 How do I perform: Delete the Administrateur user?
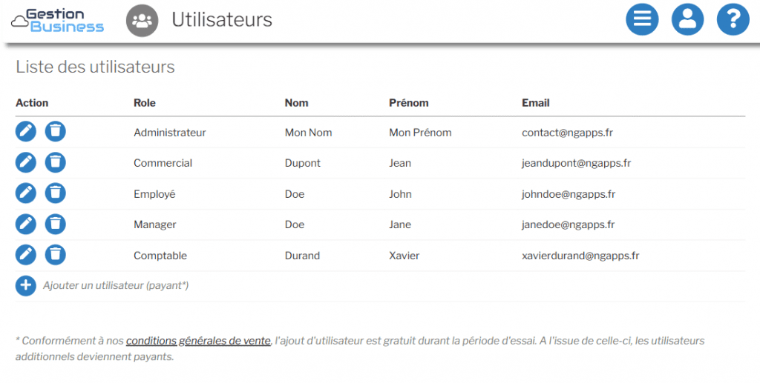tap(55, 132)
